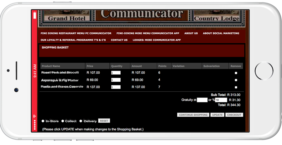Image resolution: width=282 pixels, height=145 pixels.
Task: Edit quantity field for Paella and Prawn Caserole
Action: point(116,87)
